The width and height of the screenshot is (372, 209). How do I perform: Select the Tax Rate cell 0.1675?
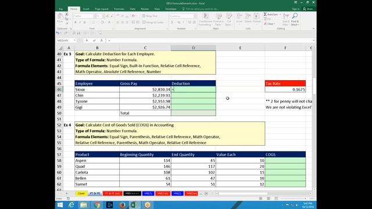coord(285,89)
